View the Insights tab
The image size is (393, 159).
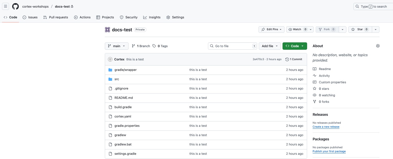[x=152, y=17]
